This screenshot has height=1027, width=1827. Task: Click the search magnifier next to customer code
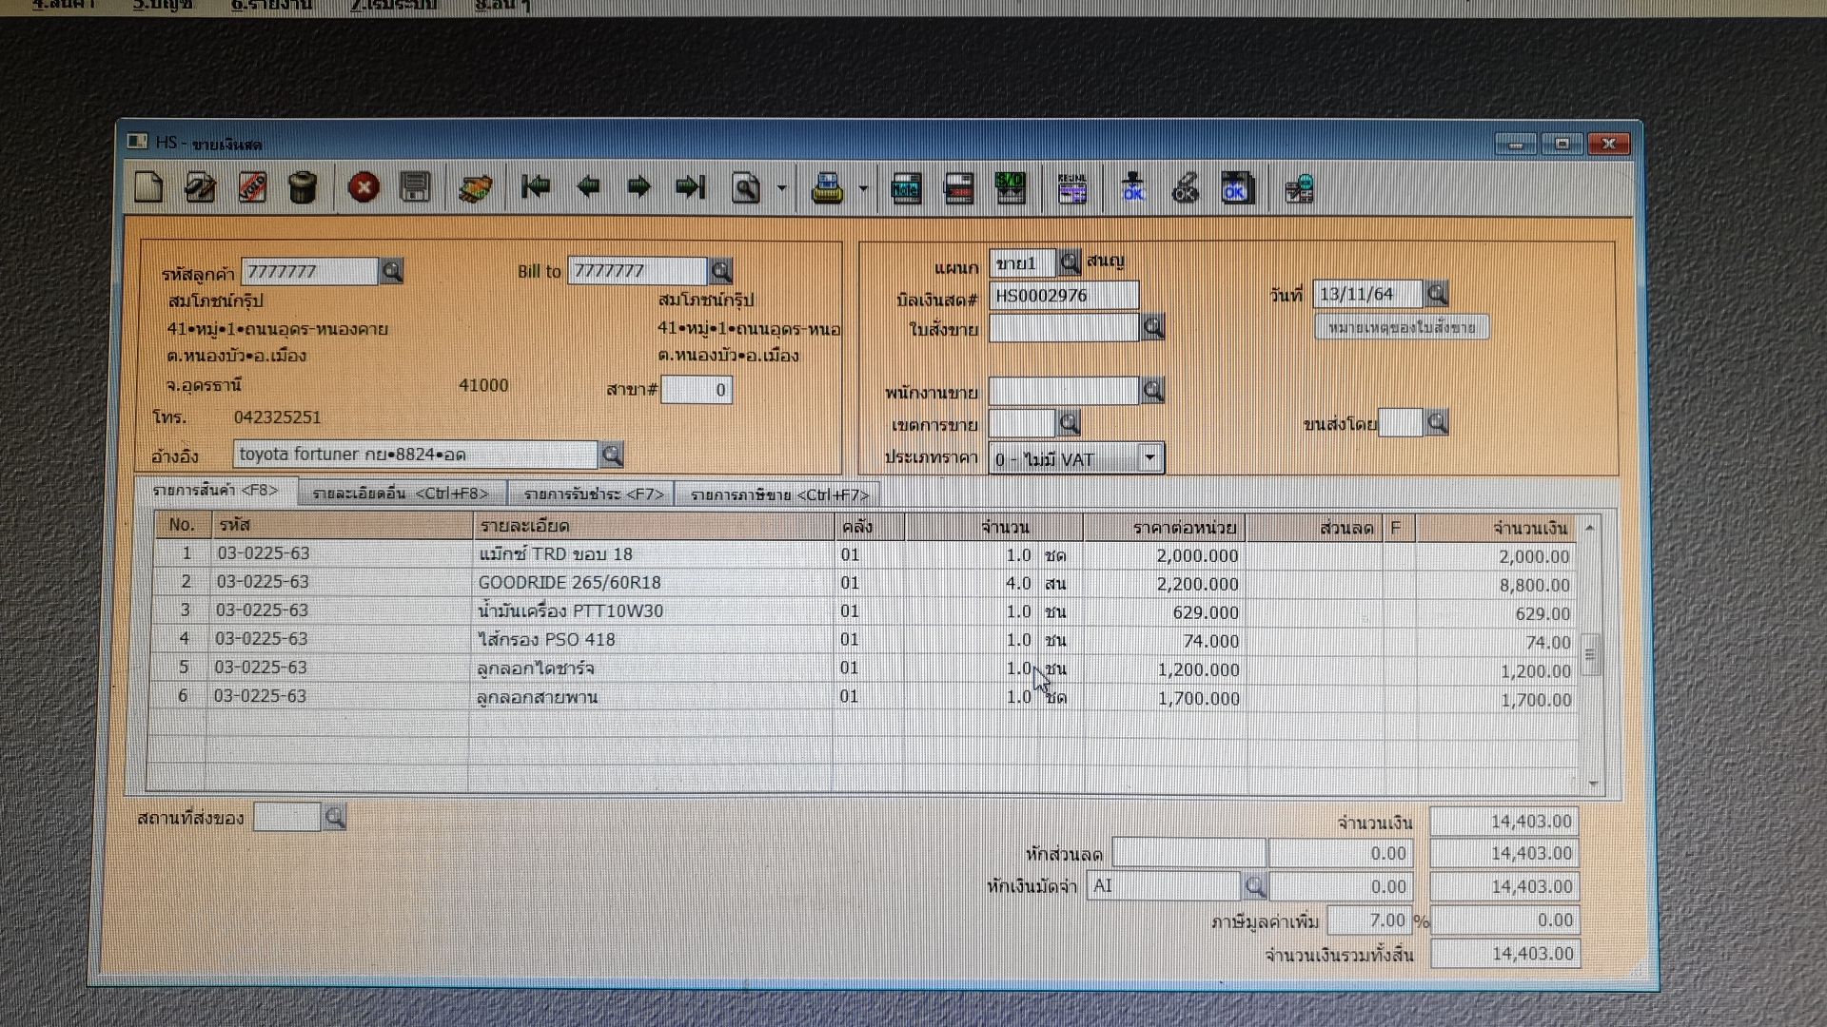point(392,272)
